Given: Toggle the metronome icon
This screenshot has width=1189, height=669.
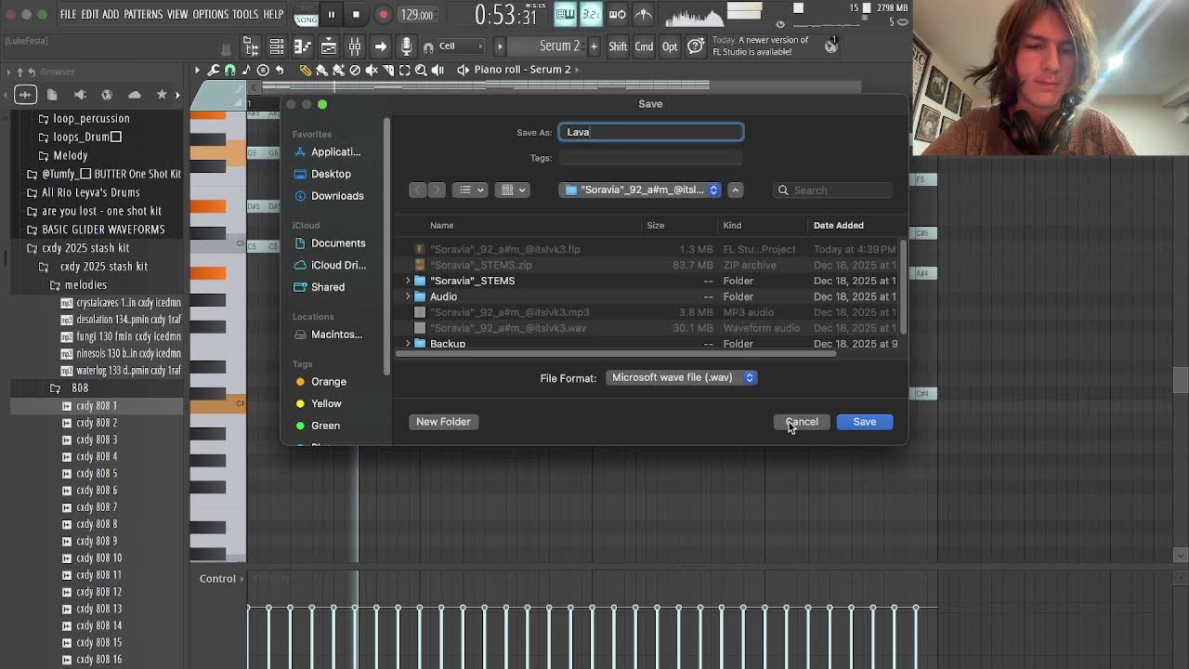Looking at the screenshot, I should coord(643,15).
